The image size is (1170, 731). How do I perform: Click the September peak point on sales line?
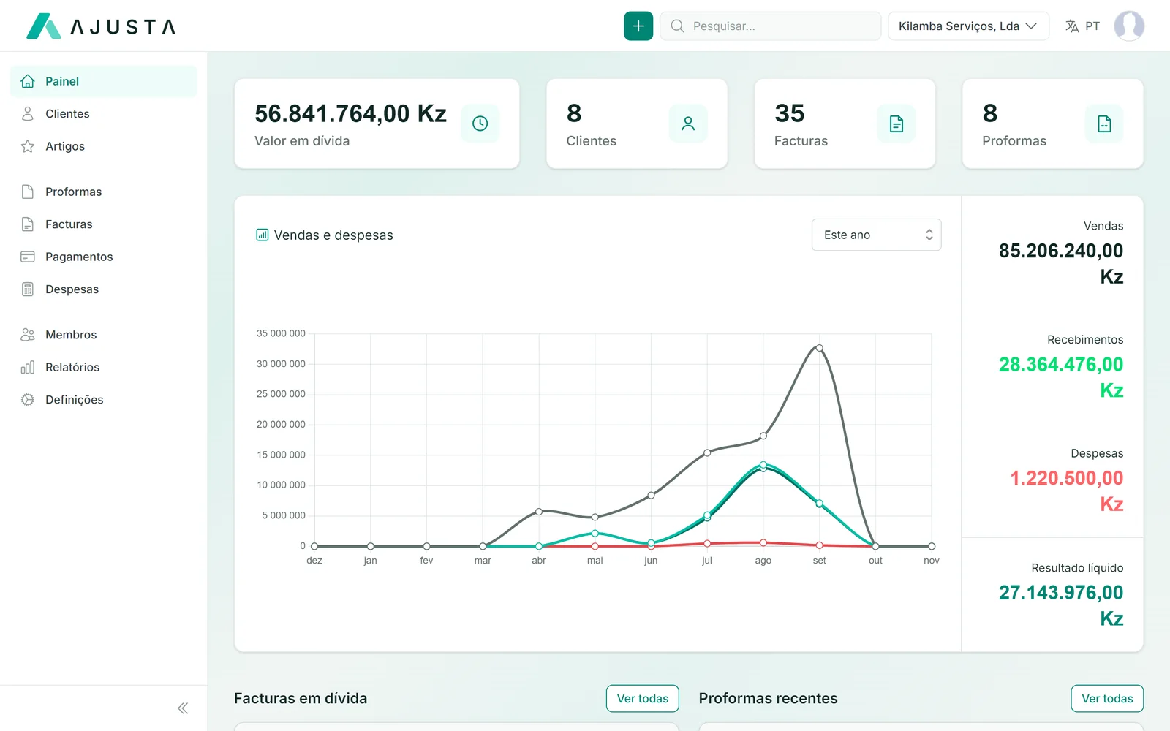(819, 348)
